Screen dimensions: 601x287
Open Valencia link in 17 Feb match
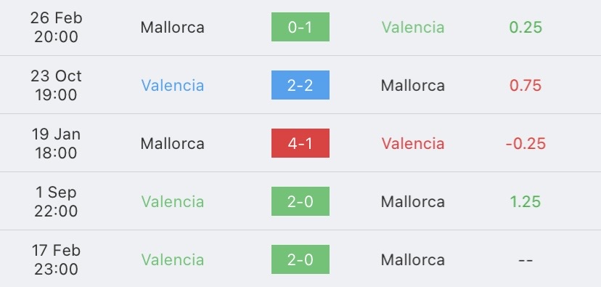173,260
